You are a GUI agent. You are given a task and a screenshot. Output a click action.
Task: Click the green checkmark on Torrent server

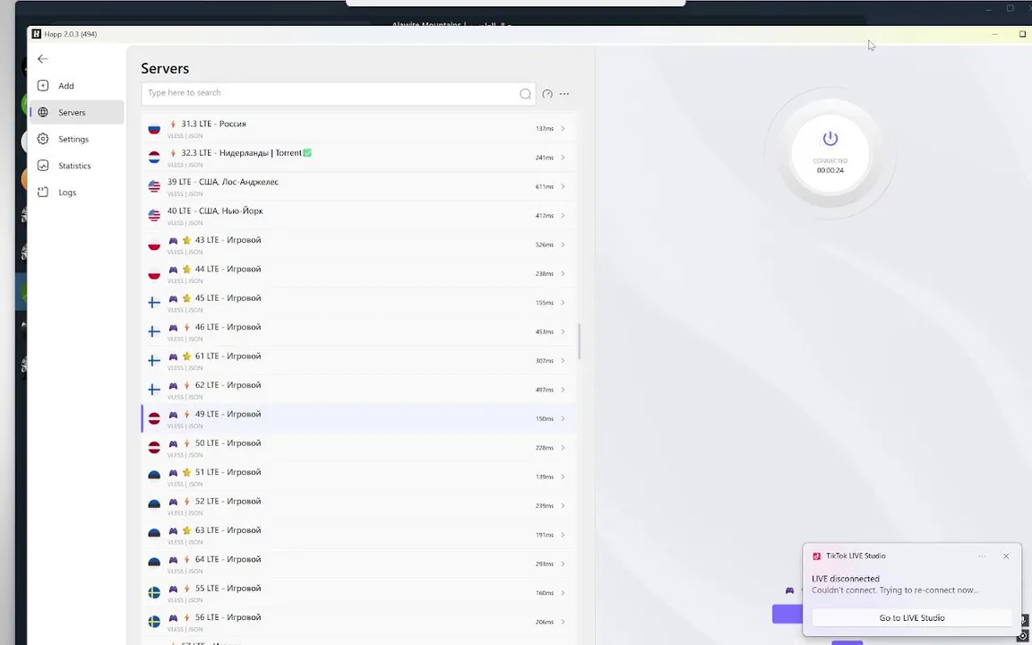click(x=307, y=152)
